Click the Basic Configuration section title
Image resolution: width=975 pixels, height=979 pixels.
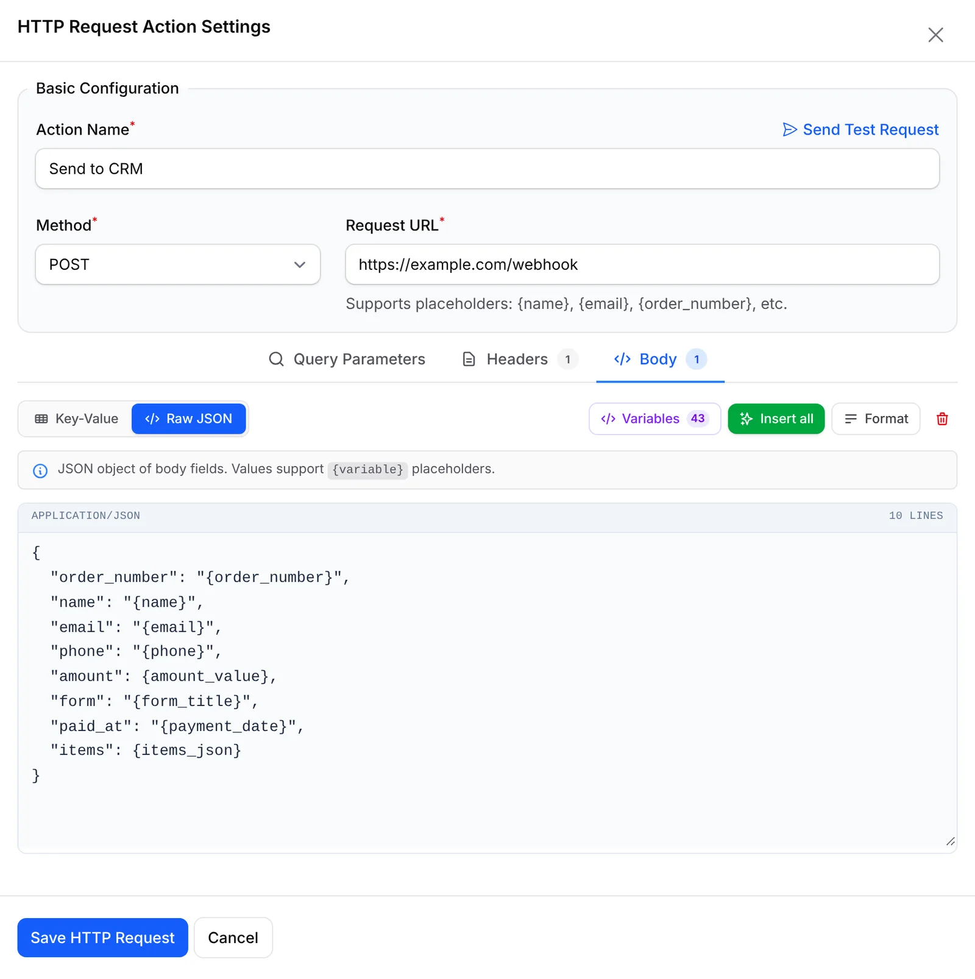(x=107, y=88)
